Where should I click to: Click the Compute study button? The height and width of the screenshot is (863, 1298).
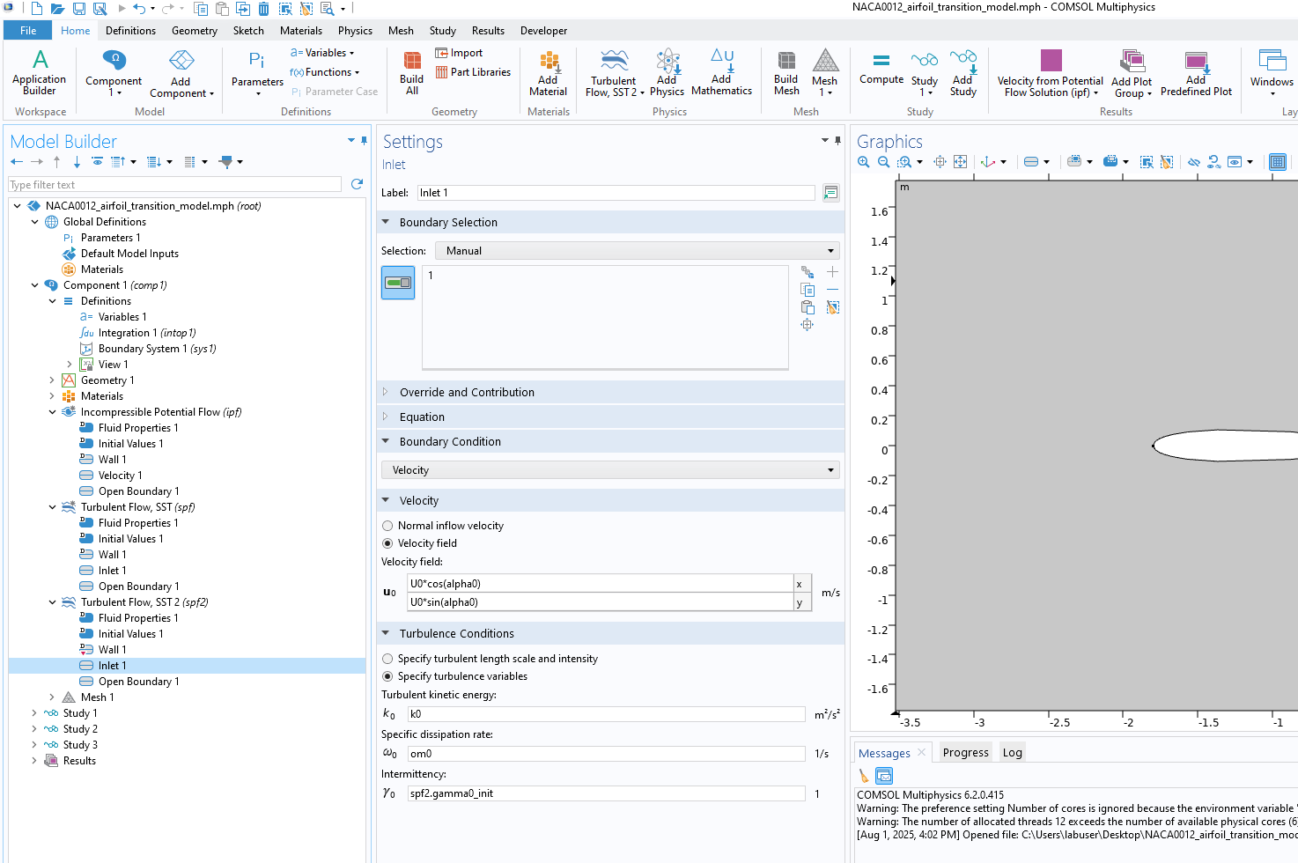point(881,69)
